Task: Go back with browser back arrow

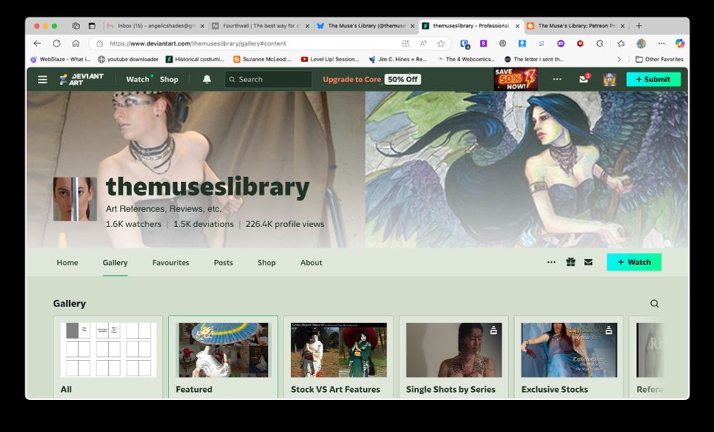Action: [x=37, y=44]
